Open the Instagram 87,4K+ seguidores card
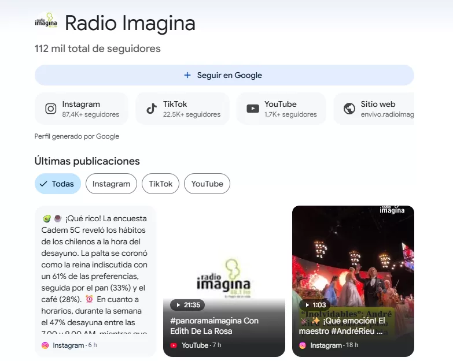 82,109
